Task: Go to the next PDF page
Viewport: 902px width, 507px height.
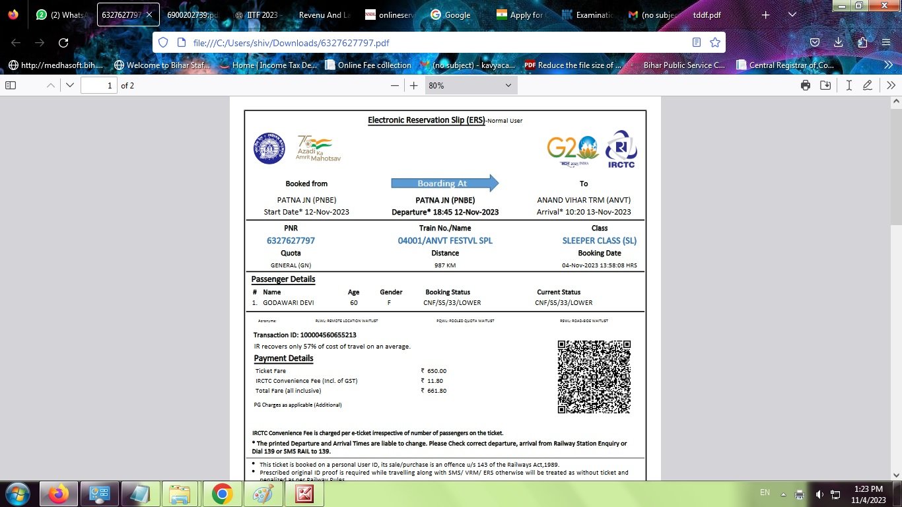Action: 70,85
